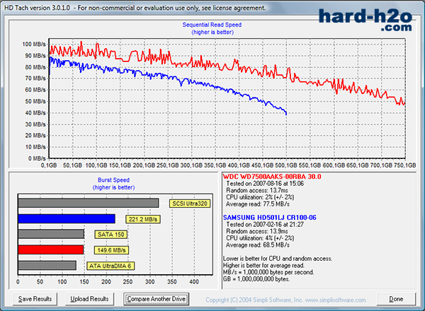425x311 pixels.
Task: Click the CPU utilization: 4% (+/- 2%) text
Action: pyautogui.click(x=260, y=238)
